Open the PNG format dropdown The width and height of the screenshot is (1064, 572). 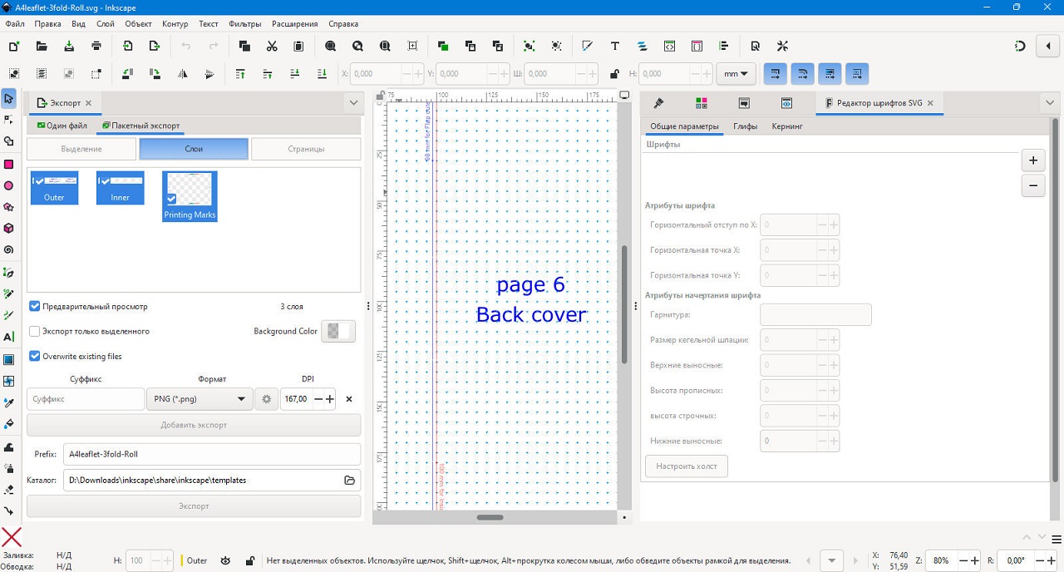coord(199,399)
